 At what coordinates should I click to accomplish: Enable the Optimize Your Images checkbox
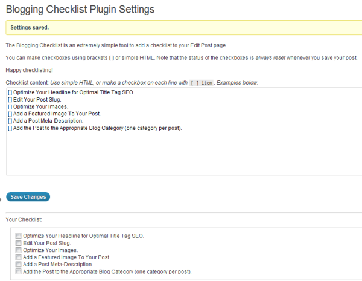18,250
